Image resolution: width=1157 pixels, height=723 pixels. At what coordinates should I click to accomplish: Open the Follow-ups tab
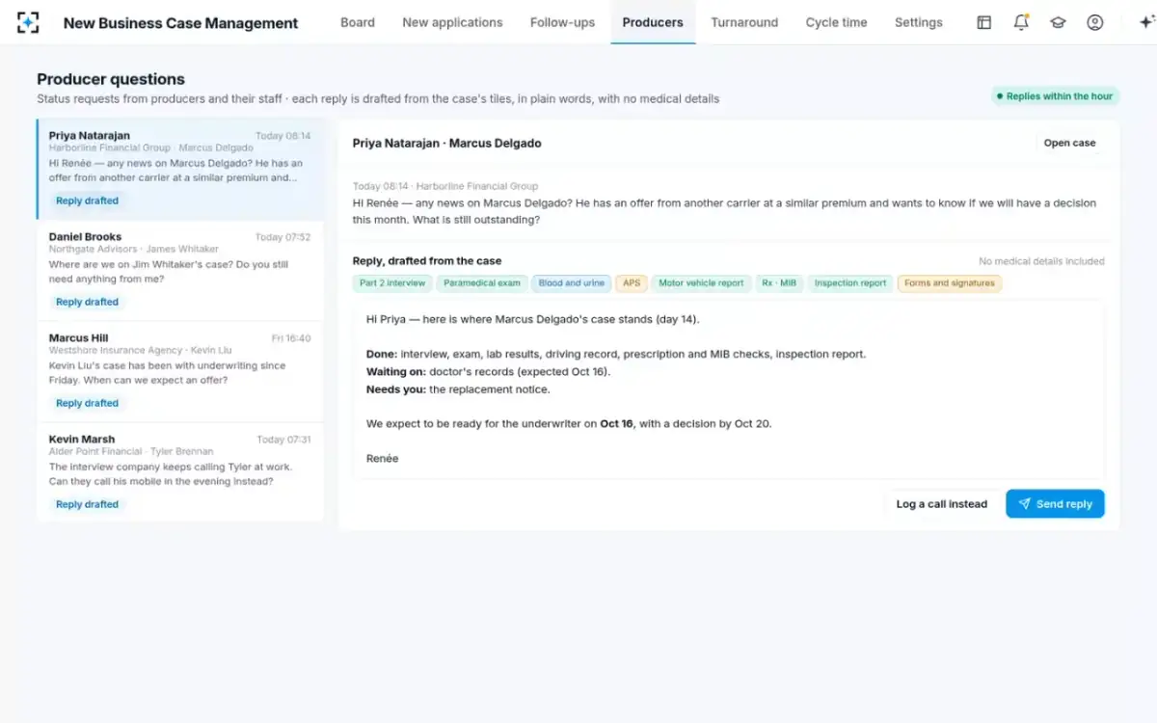point(562,22)
